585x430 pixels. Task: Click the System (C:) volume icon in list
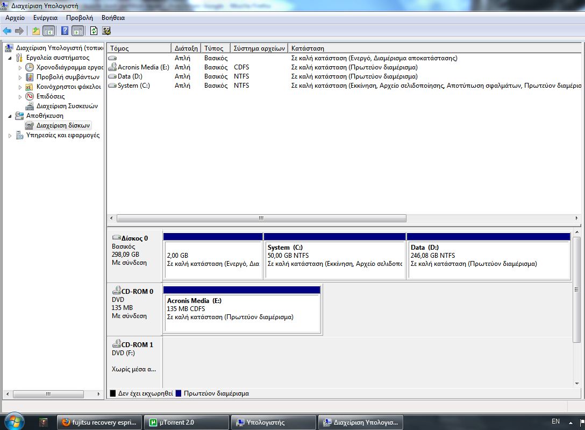(112, 86)
